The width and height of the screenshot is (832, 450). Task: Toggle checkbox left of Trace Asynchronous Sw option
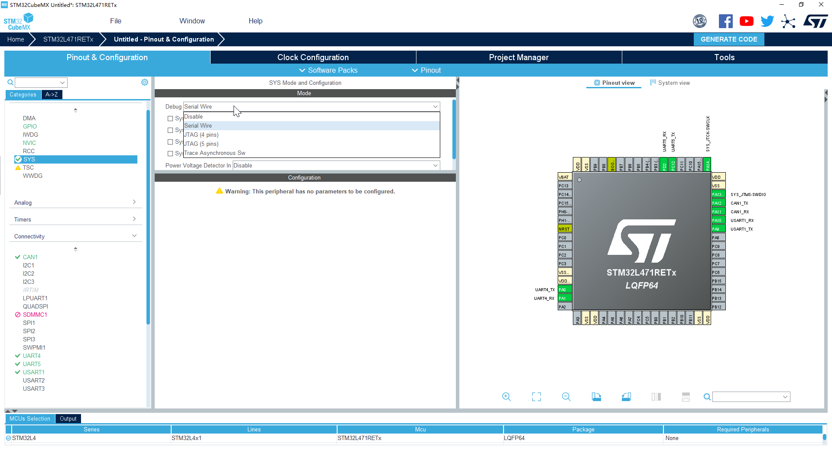coord(170,154)
